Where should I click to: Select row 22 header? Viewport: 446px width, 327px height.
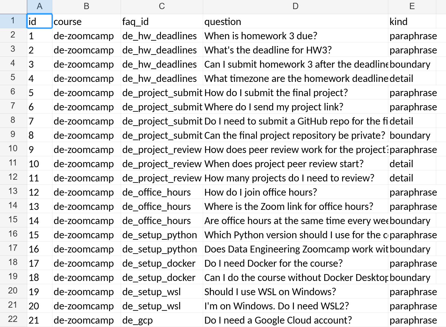pos(13,320)
